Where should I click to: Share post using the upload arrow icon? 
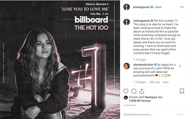tap(142, 91)
